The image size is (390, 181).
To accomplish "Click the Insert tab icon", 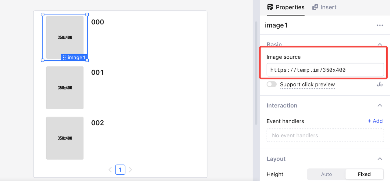I will (315, 7).
